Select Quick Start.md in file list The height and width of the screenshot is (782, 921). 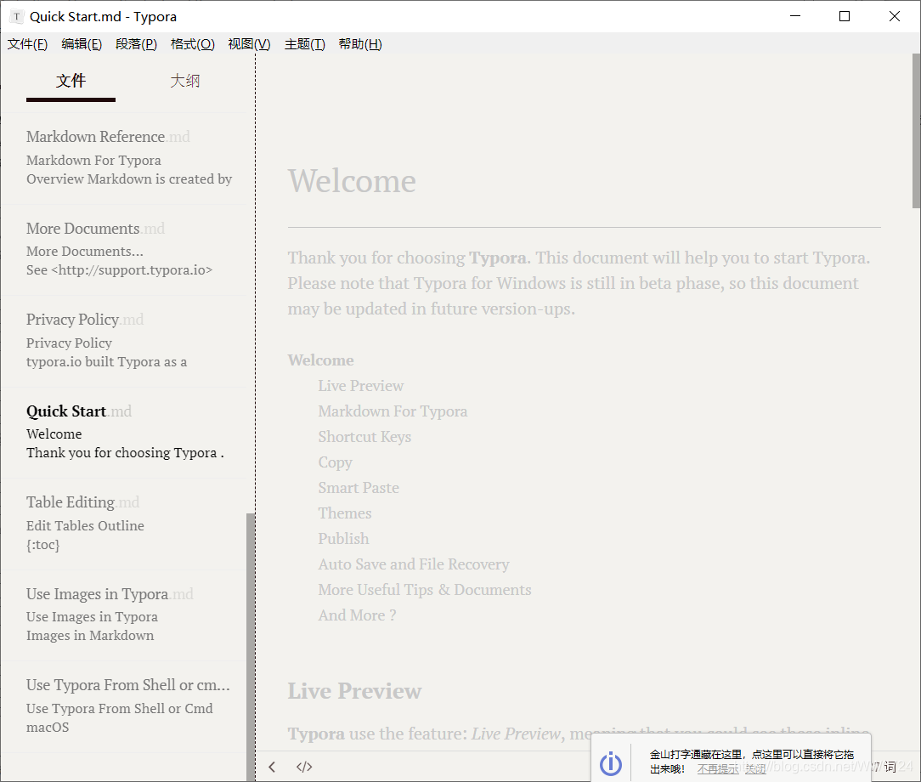click(x=123, y=433)
